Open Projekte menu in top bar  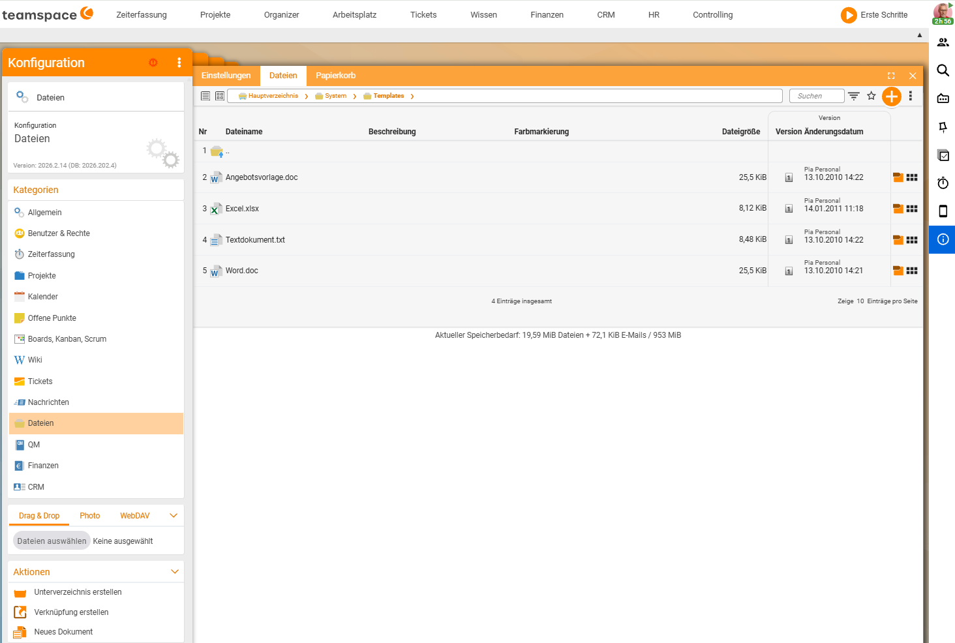tap(215, 14)
